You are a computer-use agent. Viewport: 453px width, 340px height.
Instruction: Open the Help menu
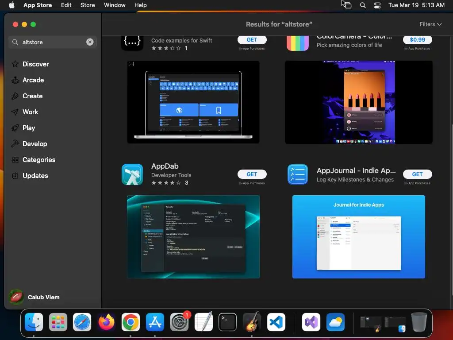click(140, 5)
